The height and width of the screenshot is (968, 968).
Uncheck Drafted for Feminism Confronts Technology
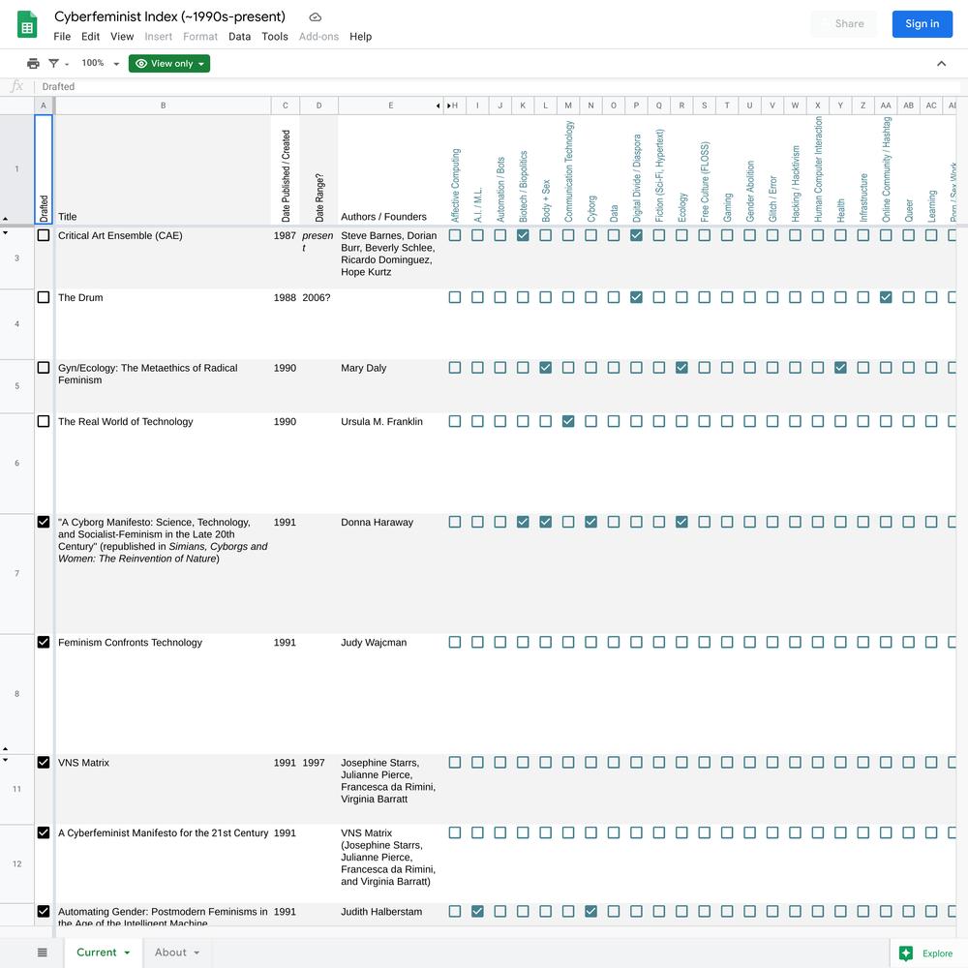click(44, 642)
